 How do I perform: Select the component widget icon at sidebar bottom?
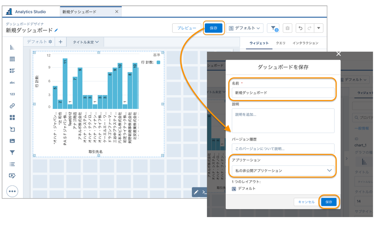coord(12,176)
